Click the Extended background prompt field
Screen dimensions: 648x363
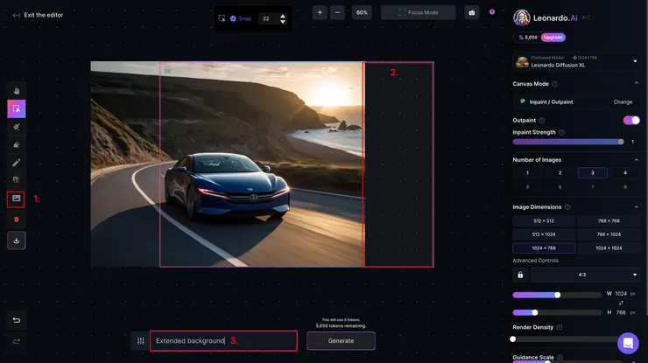coord(223,341)
